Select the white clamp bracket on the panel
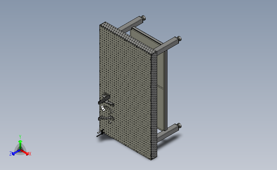The height and width of the screenshot is (170, 277). (103, 108)
